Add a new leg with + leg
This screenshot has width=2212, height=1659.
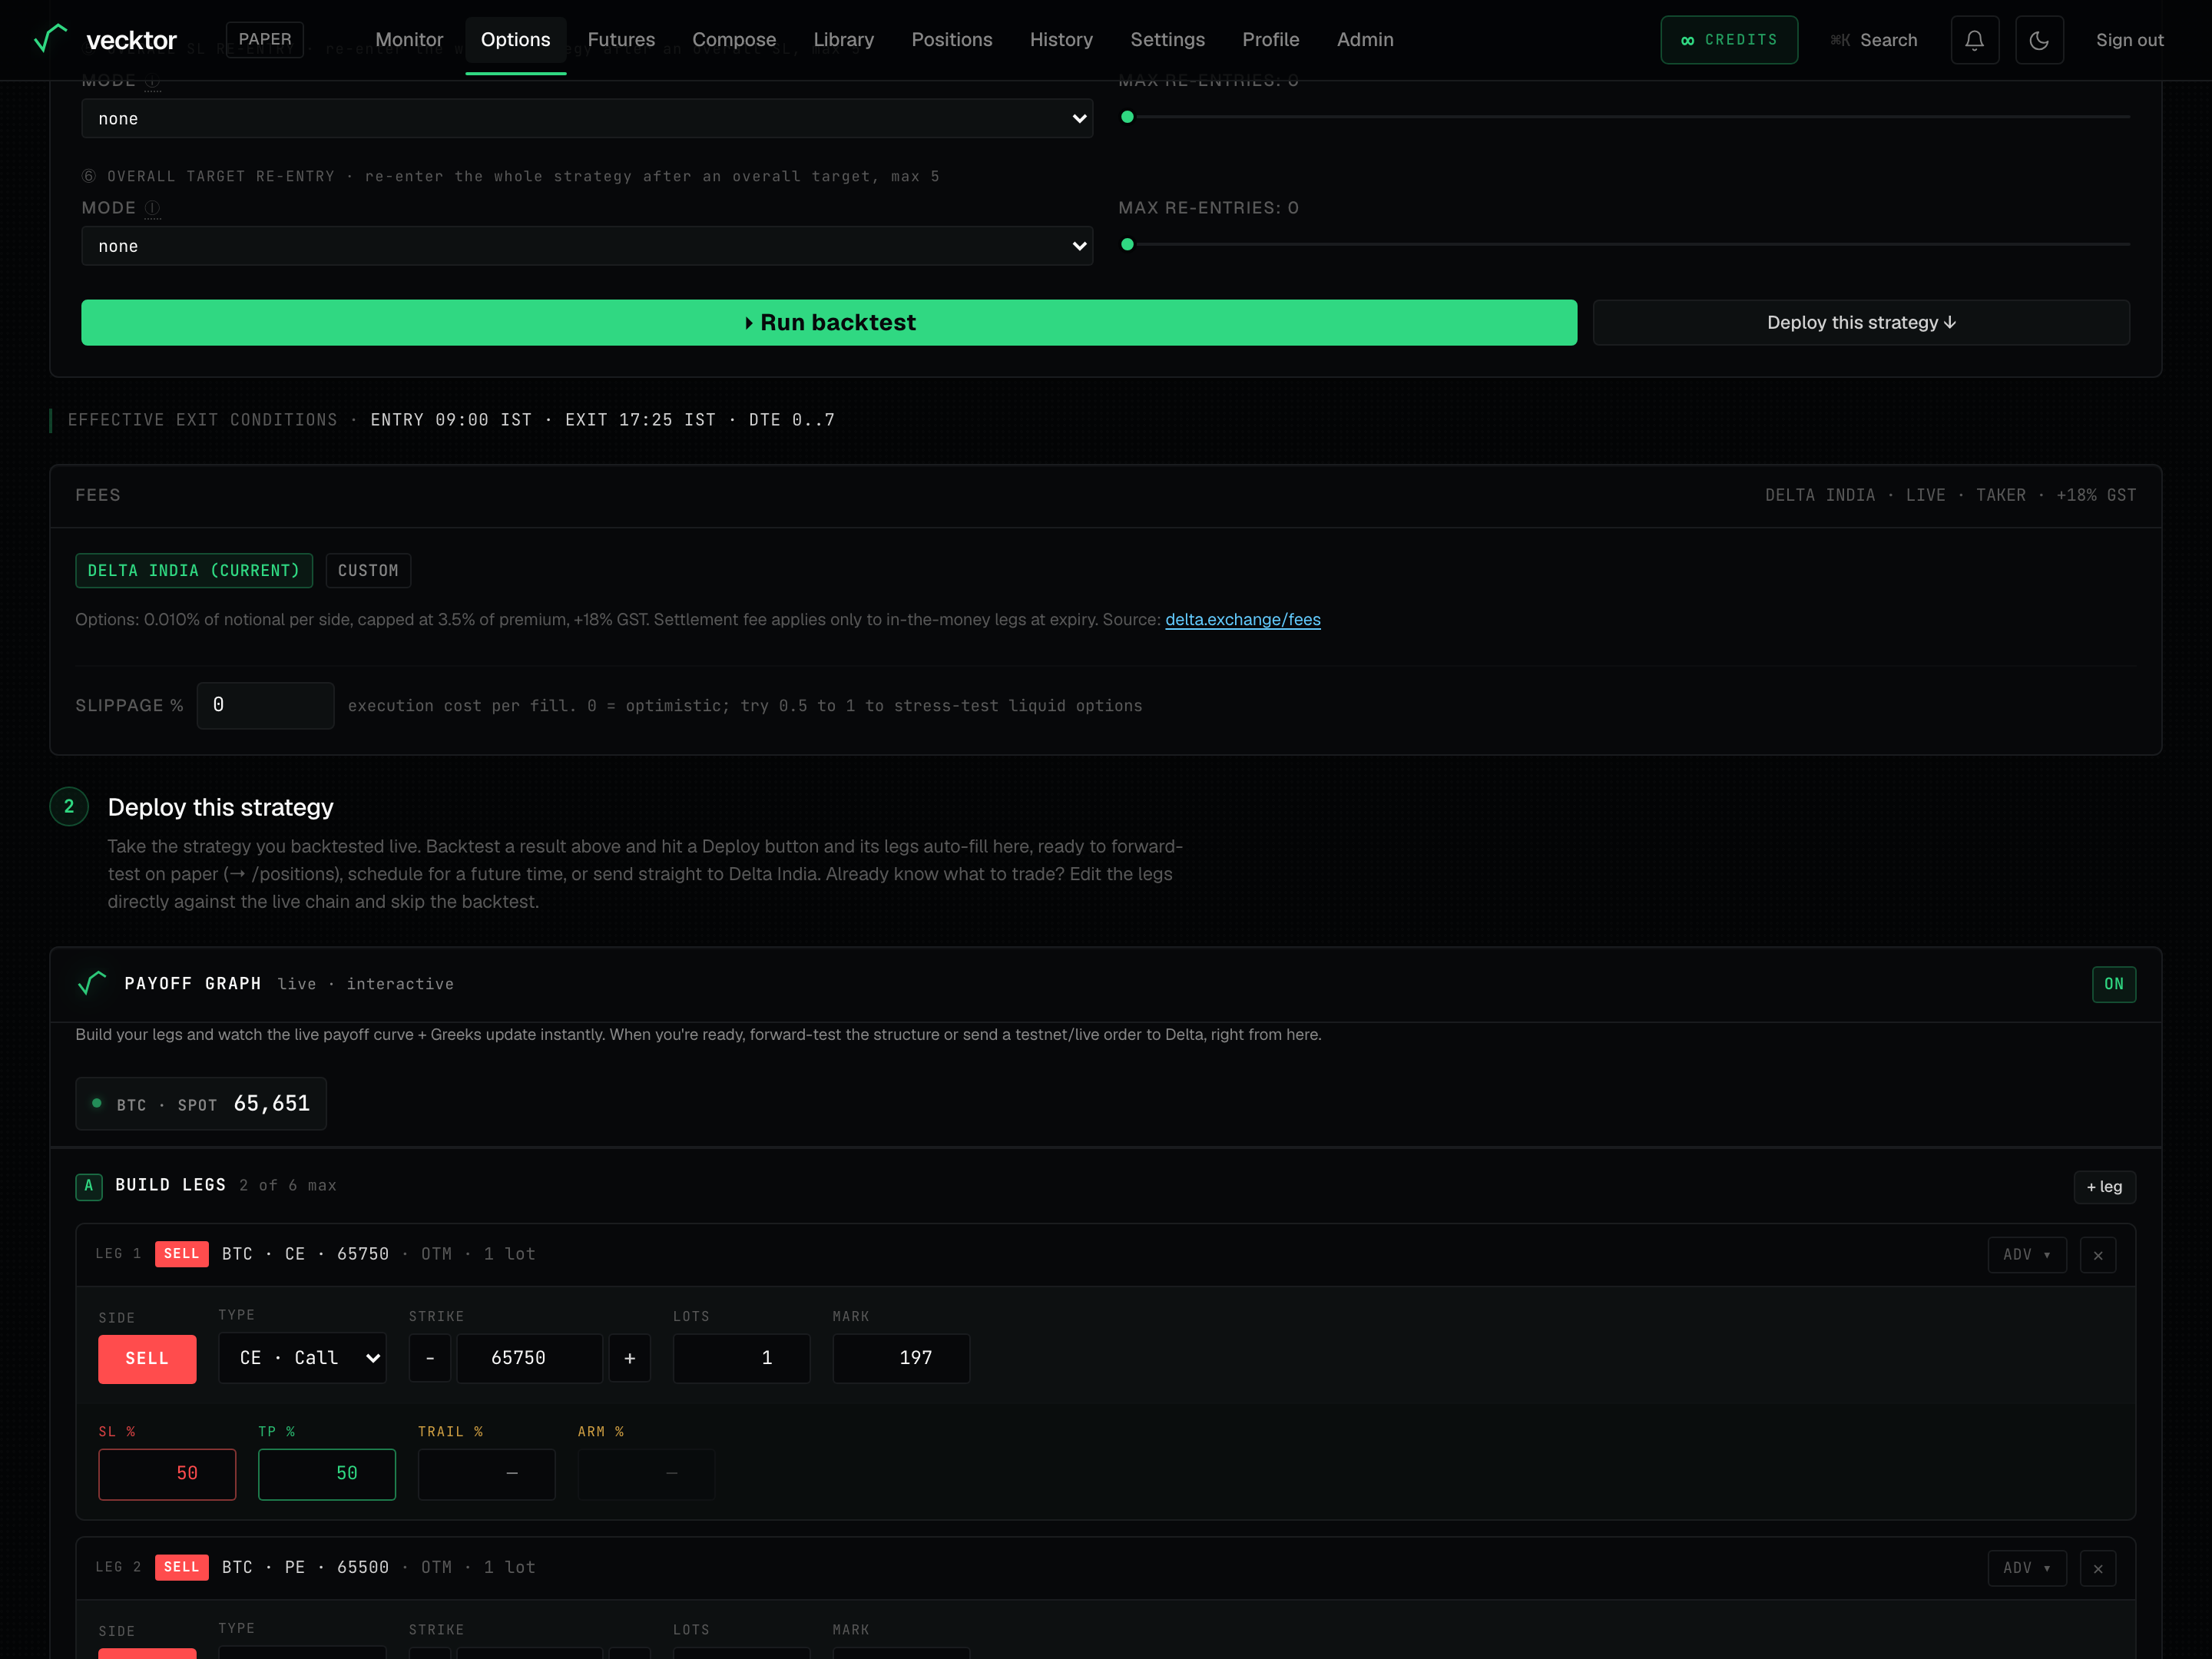pos(2104,1187)
